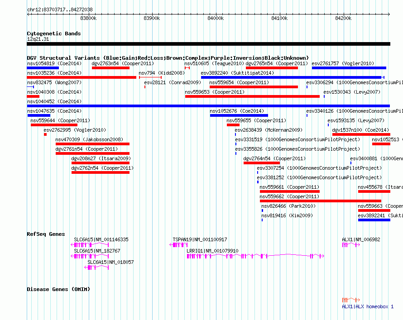The image size is (403, 320).
Task: Select the chr12:83703717..84272038 coordinate text
Action: click(x=60, y=10)
